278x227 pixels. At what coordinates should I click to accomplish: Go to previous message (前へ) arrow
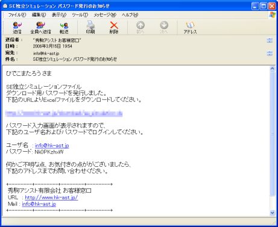141,28
